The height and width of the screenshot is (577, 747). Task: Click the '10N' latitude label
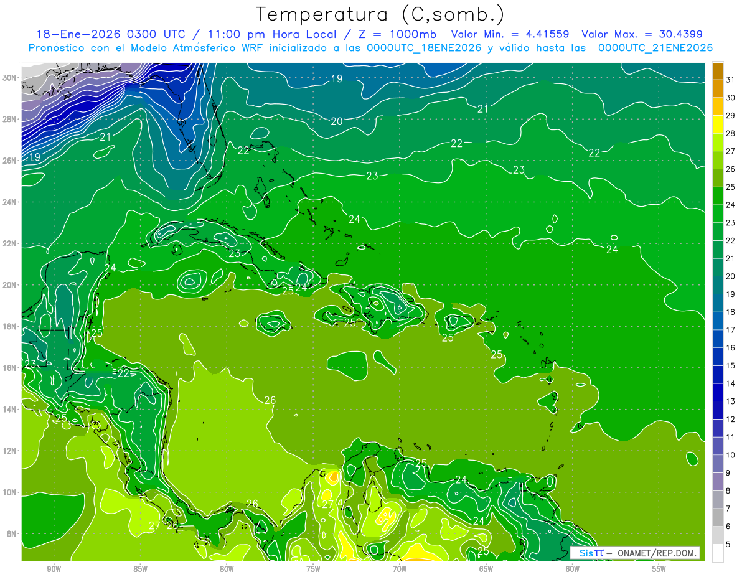pos(9,492)
